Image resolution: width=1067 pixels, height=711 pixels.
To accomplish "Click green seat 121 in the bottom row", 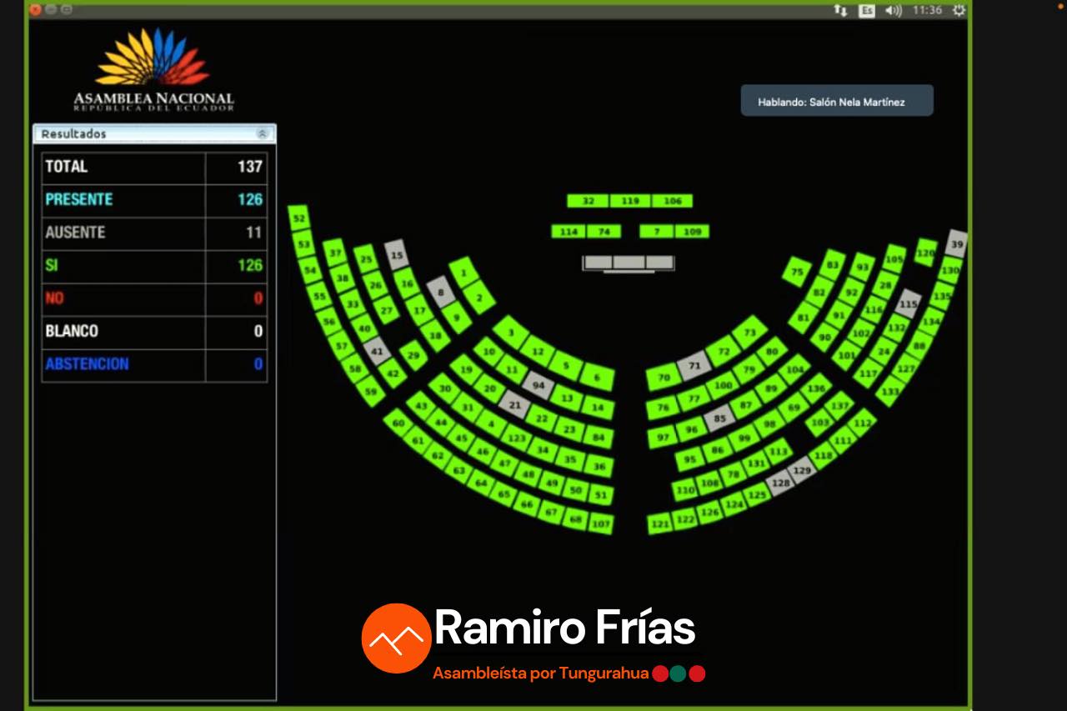I will (660, 523).
